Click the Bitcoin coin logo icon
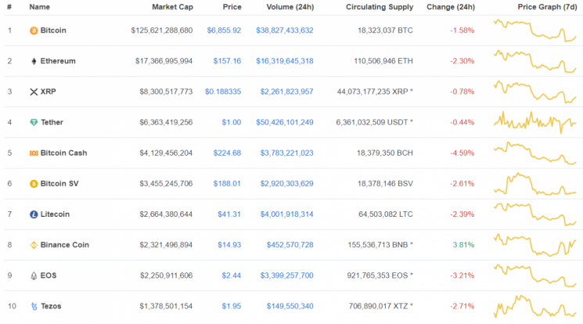This screenshot has width=583, height=324. coord(34,31)
